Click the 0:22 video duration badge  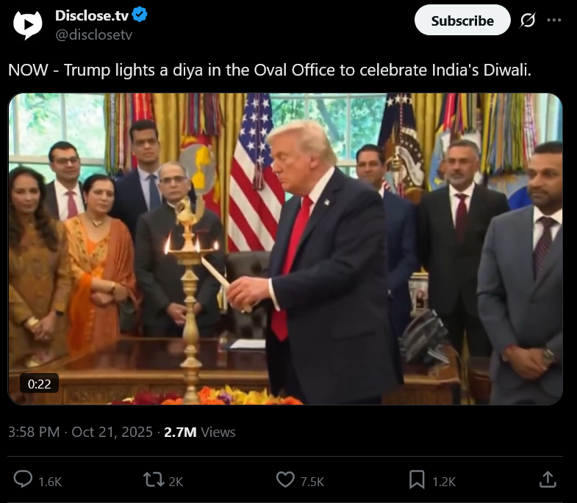pos(39,384)
